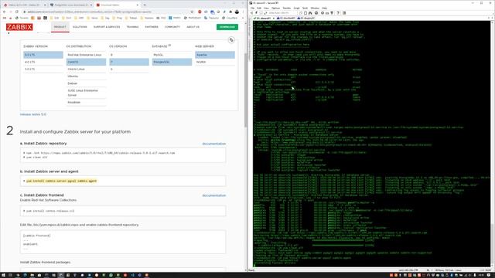Select PostgreSQL database

point(172,62)
